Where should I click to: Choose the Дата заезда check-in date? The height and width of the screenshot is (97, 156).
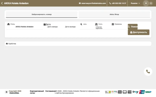(53, 27)
